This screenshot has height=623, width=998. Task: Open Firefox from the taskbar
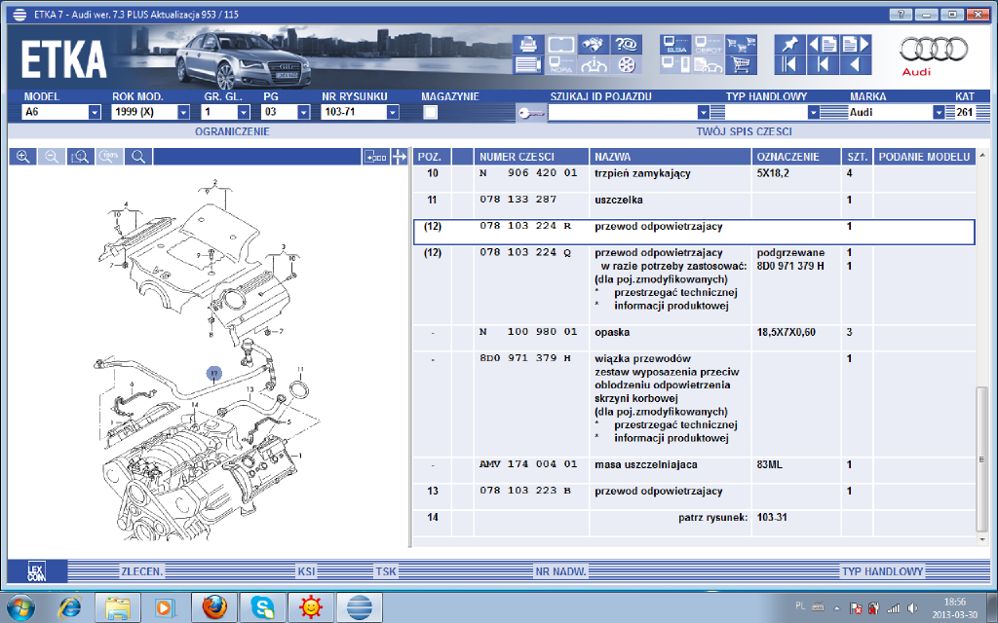[x=214, y=607]
